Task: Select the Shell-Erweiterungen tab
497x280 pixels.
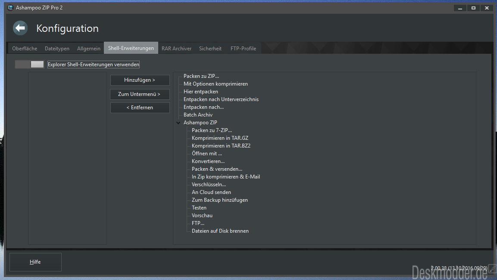Action: tap(131, 48)
